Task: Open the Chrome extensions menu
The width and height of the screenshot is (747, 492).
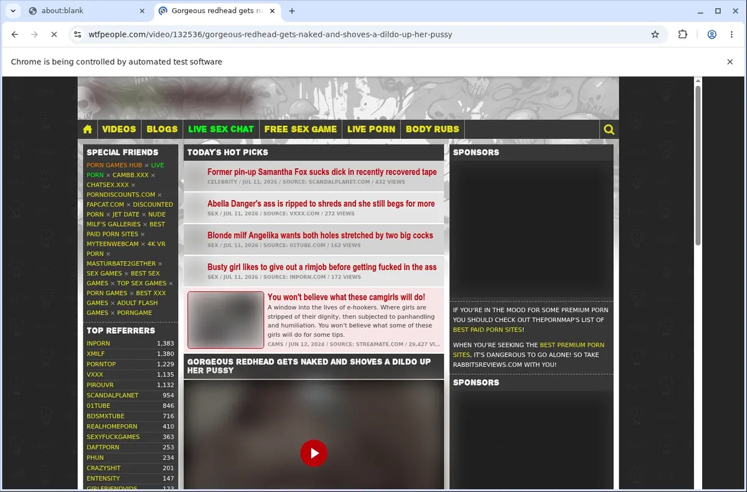Action: [x=683, y=35]
